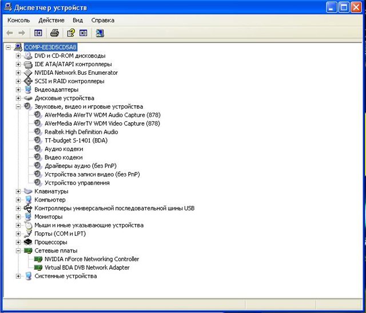366x313 pixels.
Task: Click the speaker icon of Звуковые устройства
Action: coord(28,106)
